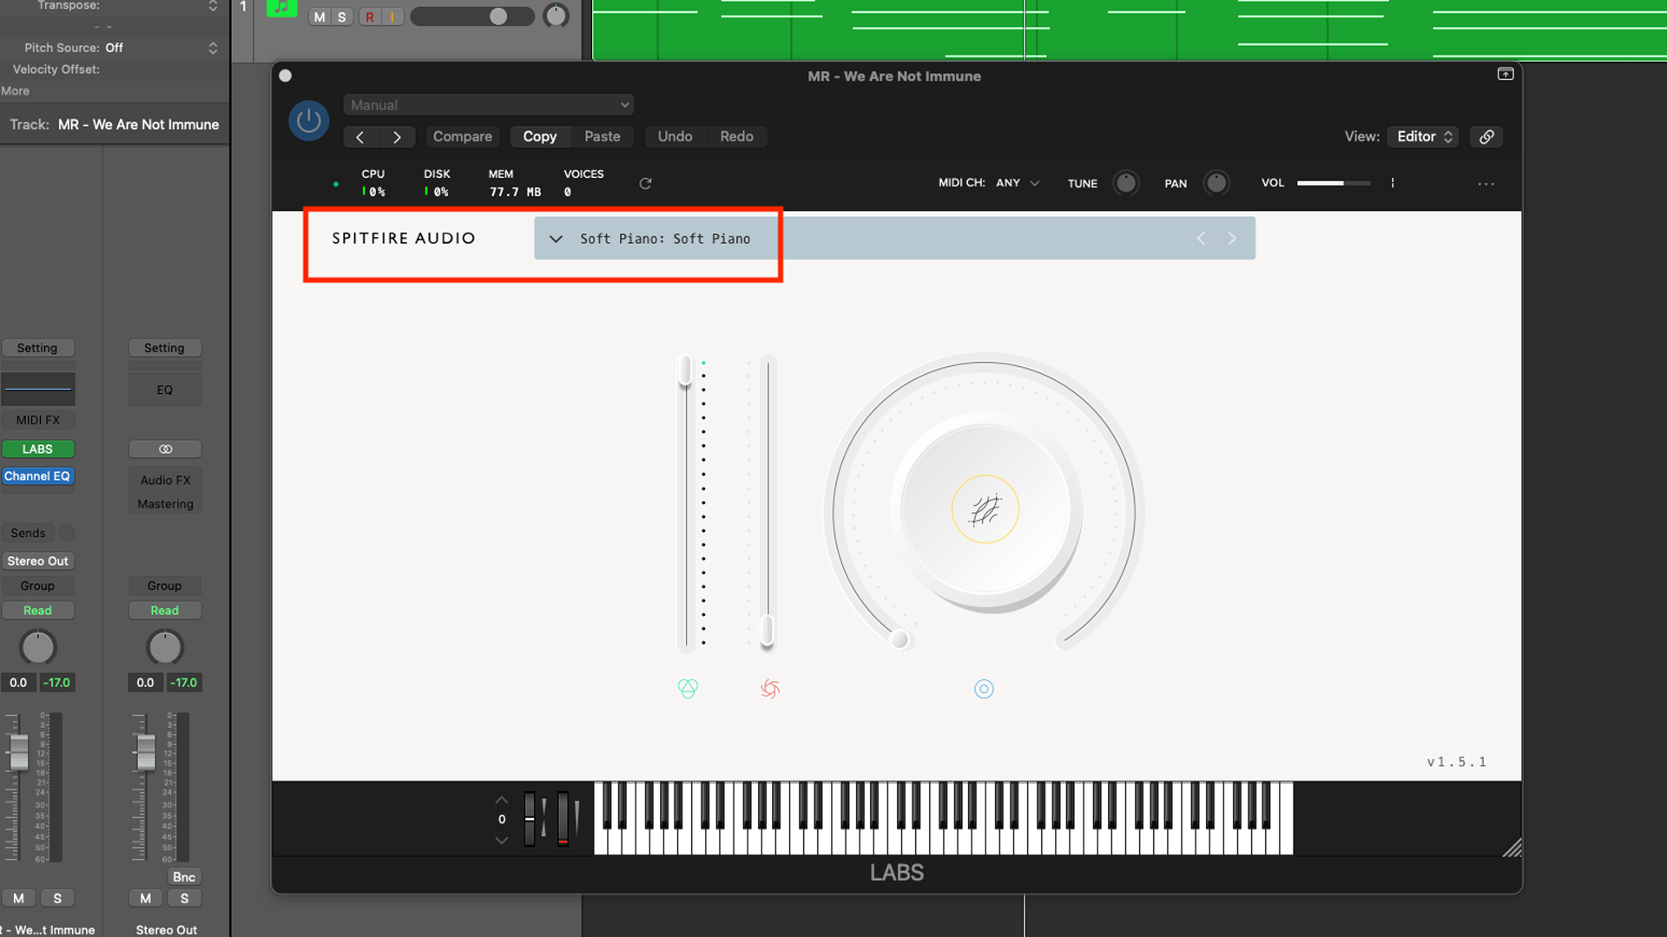Record-enable track 1 with R button
Viewport: 1667px width, 937px height.
tap(370, 16)
